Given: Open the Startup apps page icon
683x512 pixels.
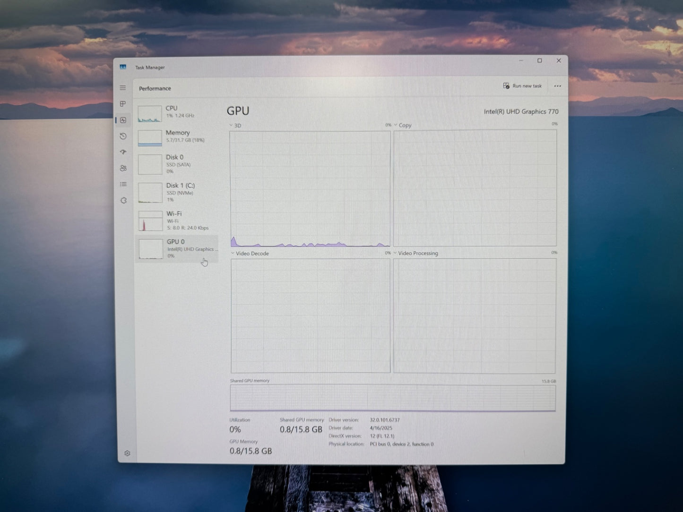Looking at the screenshot, I should pos(123,152).
